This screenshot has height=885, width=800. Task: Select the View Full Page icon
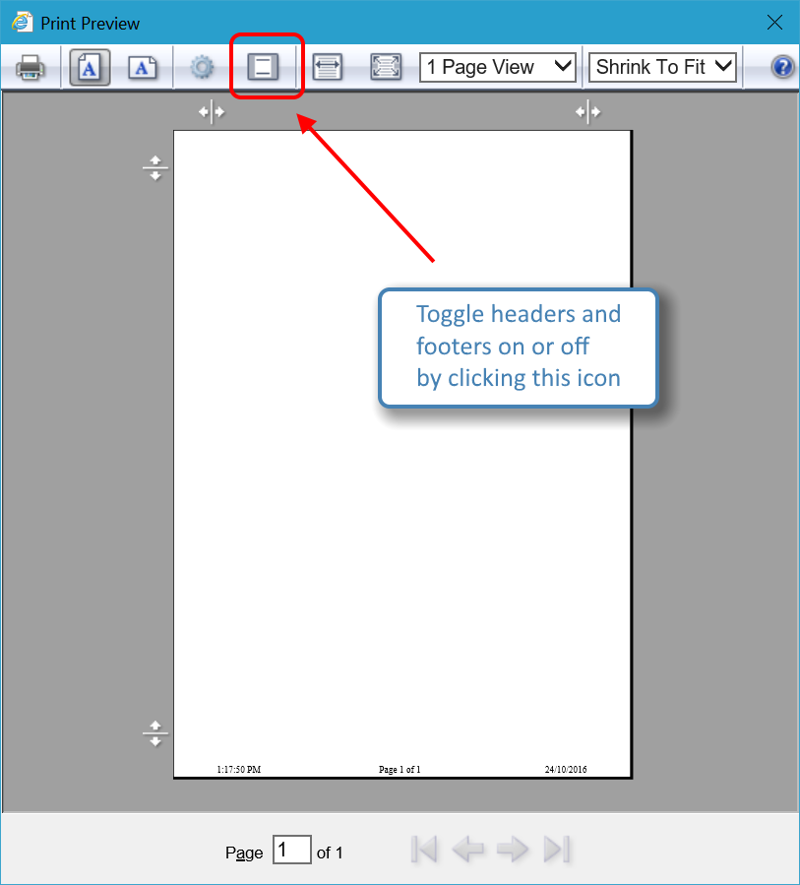(x=385, y=66)
